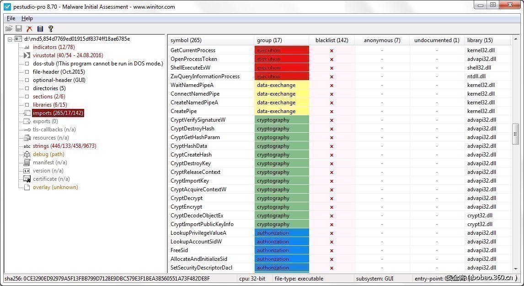Click the open file toolbar icon

point(9,28)
